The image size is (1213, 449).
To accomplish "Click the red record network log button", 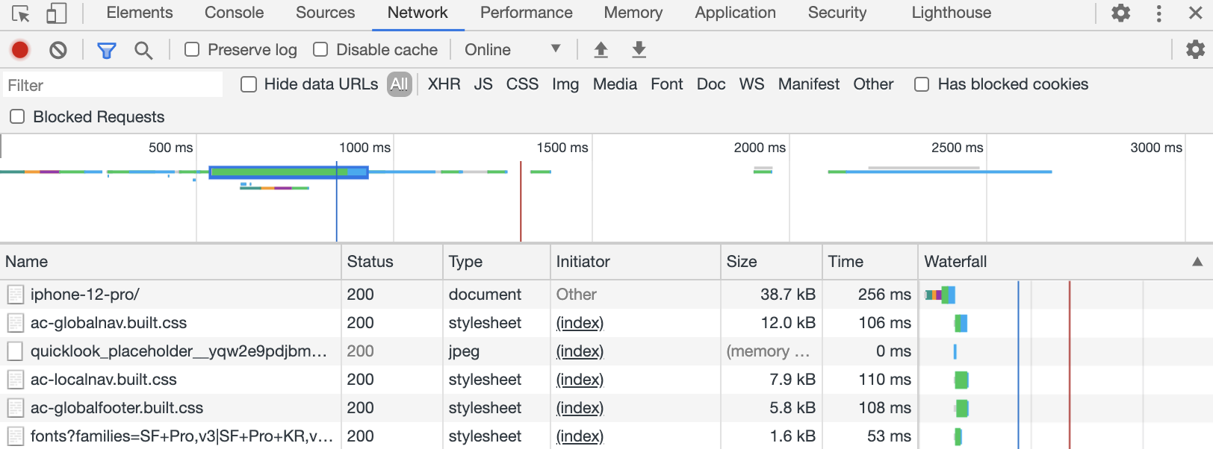I will [x=20, y=50].
